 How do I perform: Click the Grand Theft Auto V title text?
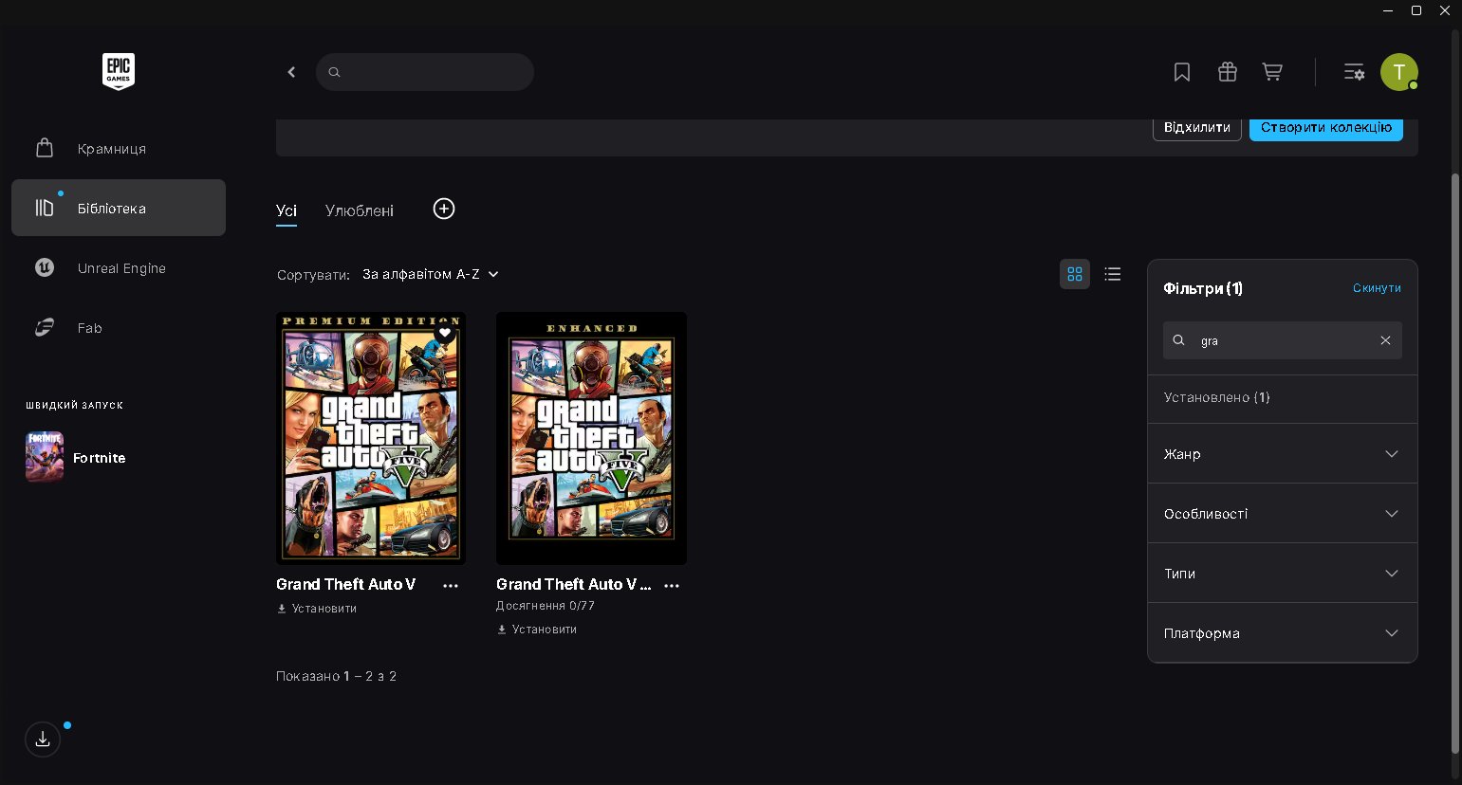(x=346, y=585)
